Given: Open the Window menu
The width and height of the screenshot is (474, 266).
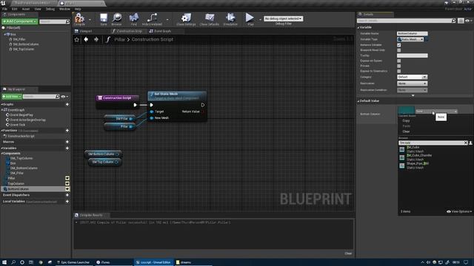Looking at the screenshot, I should tap(64, 9).
